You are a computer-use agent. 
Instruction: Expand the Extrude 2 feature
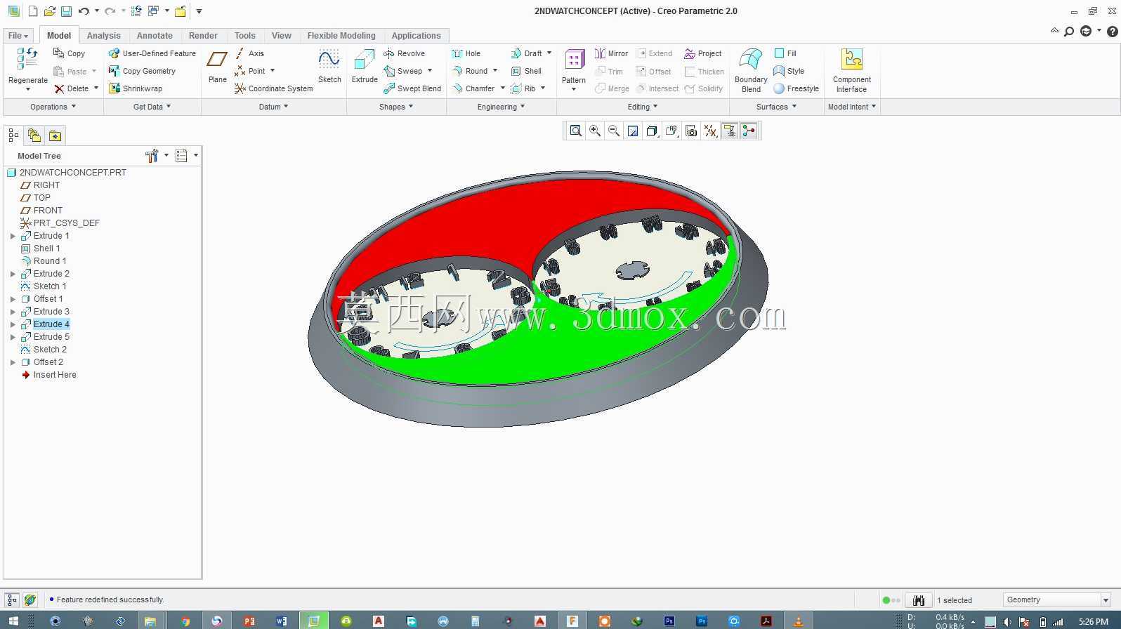[x=13, y=274]
